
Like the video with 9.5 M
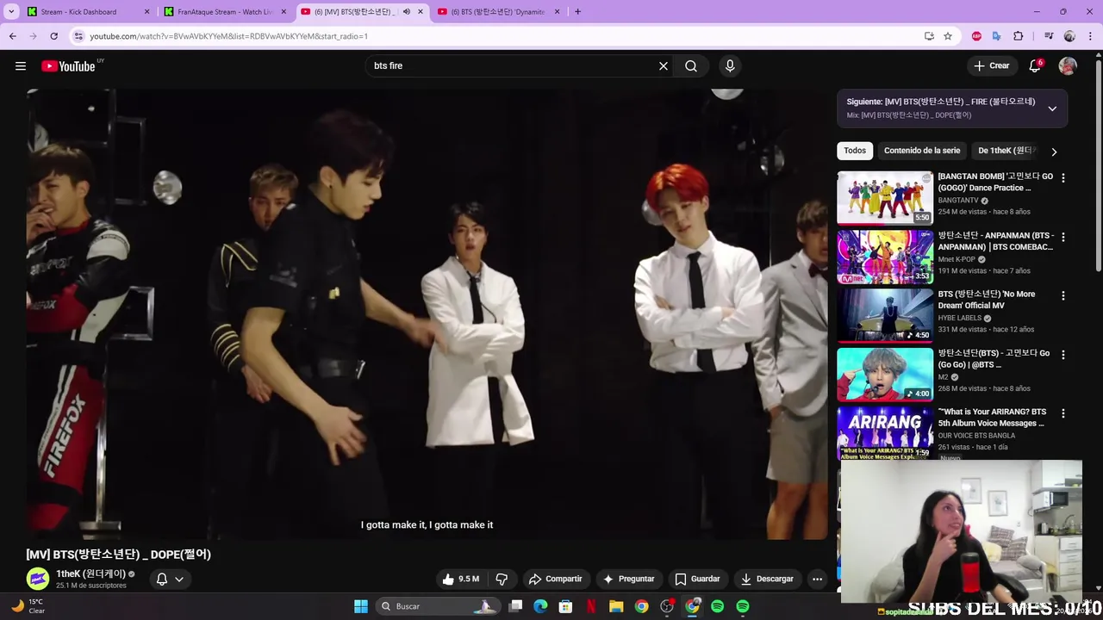pos(460,579)
